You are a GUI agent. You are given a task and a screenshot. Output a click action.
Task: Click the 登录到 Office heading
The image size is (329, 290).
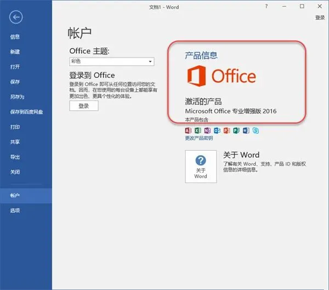click(92, 75)
